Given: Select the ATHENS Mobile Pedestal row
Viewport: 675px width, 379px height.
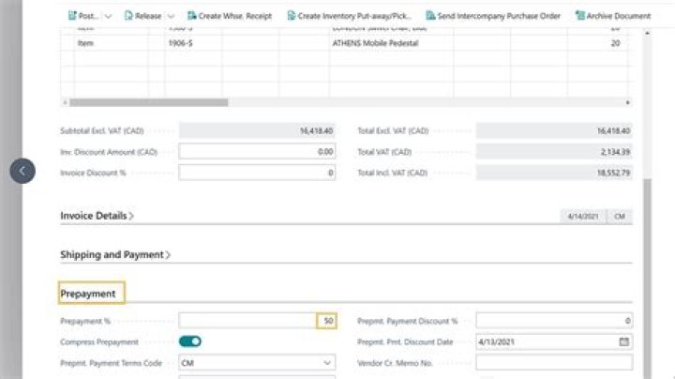Looking at the screenshot, I should point(375,43).
